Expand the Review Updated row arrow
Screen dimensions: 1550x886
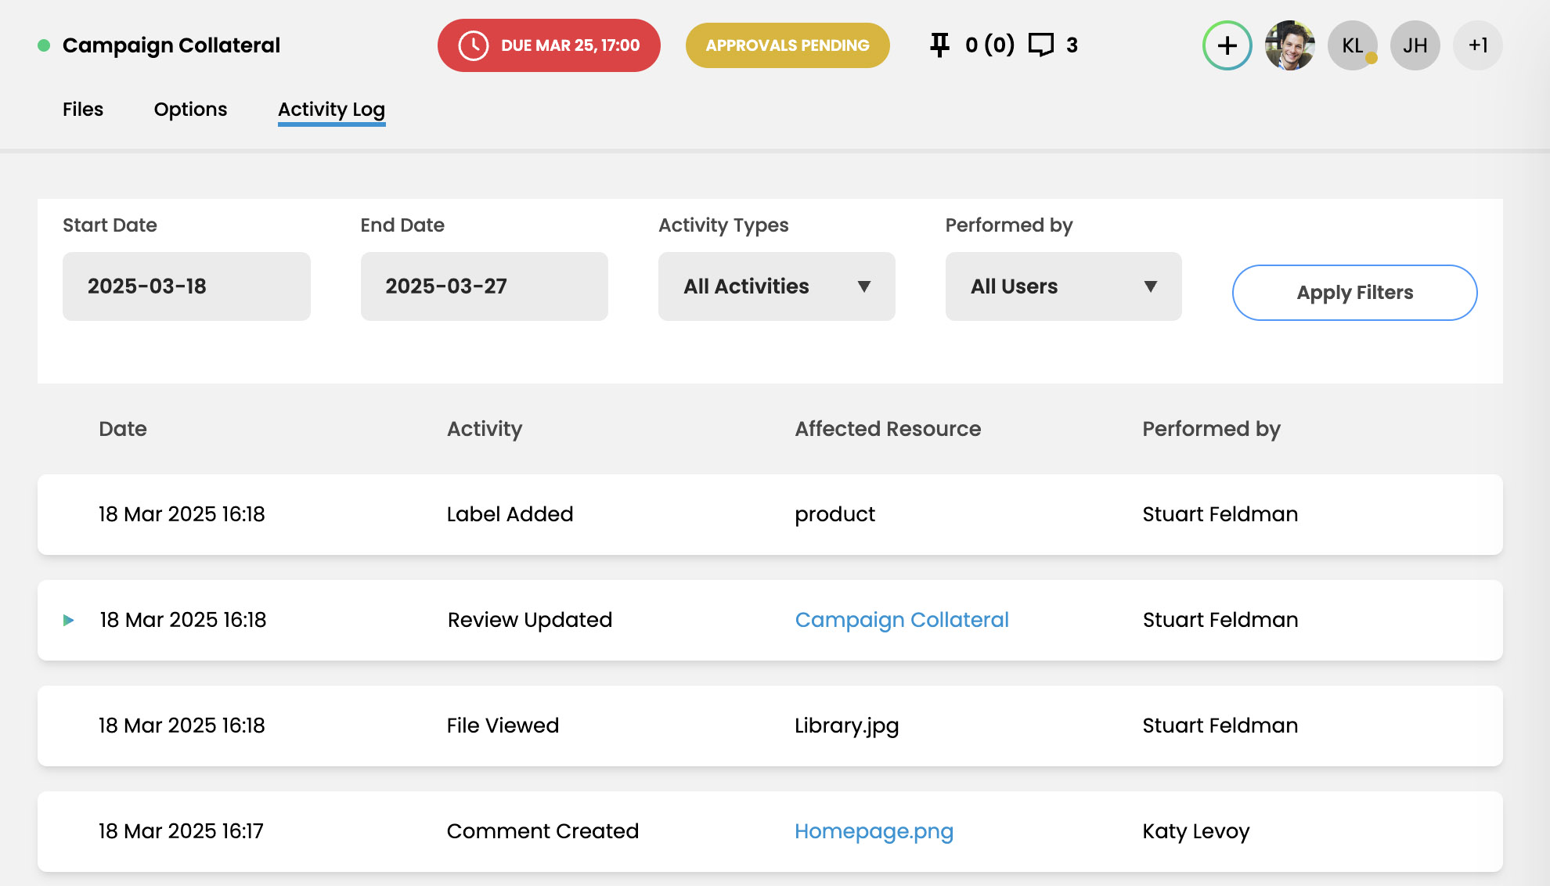pos(69,620)
